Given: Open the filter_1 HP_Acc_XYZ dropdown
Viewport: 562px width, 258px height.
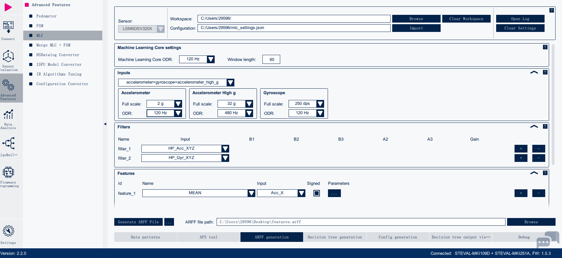Looking at the screenshot, I should click(x=225, y=149).
